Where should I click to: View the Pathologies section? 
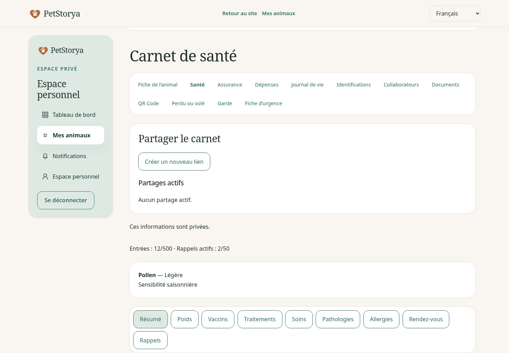pyautogui.click(x=338, y=319)
